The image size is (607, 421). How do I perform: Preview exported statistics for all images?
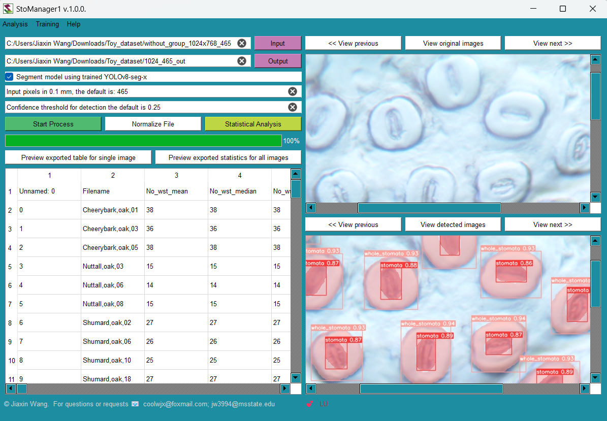[228, 157]
